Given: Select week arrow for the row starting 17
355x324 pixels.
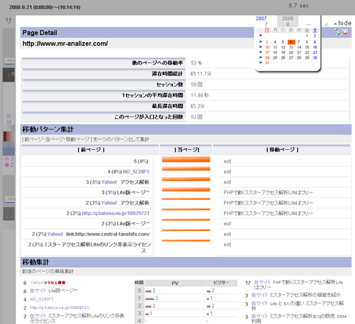Looking at the screenshot, I should (261, 52).
